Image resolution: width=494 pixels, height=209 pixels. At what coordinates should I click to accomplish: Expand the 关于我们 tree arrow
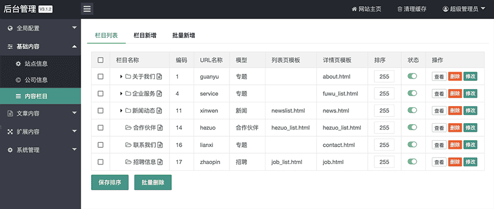click(x=121, y=76)
